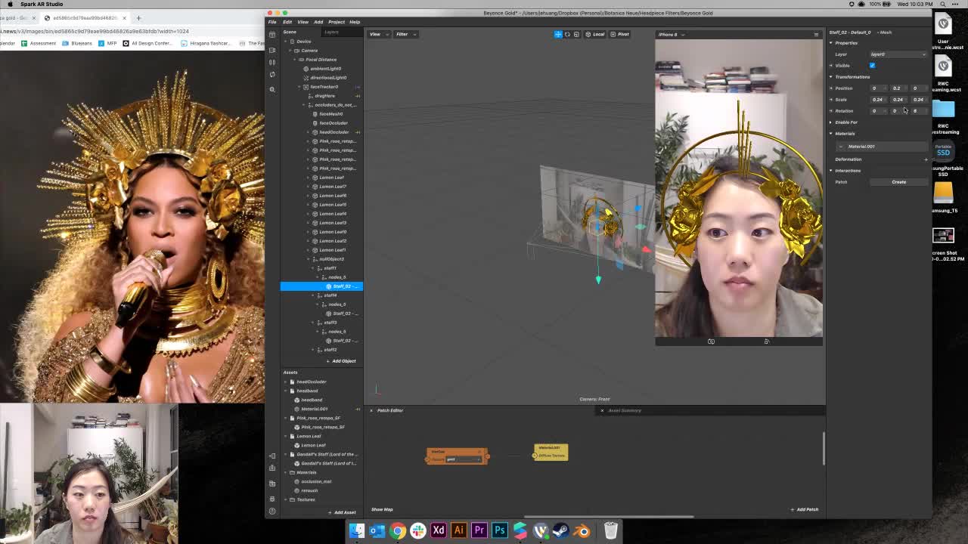Viewport: 968px width, 544px height.
Task: Click the layout panel icon in left toolbar
Action: pos(272,34)
